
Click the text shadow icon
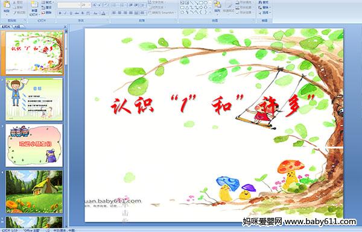click(82, 13)
